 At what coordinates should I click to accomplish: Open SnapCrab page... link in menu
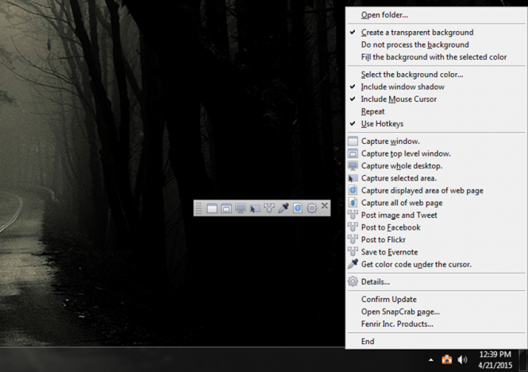click(435, 312)
